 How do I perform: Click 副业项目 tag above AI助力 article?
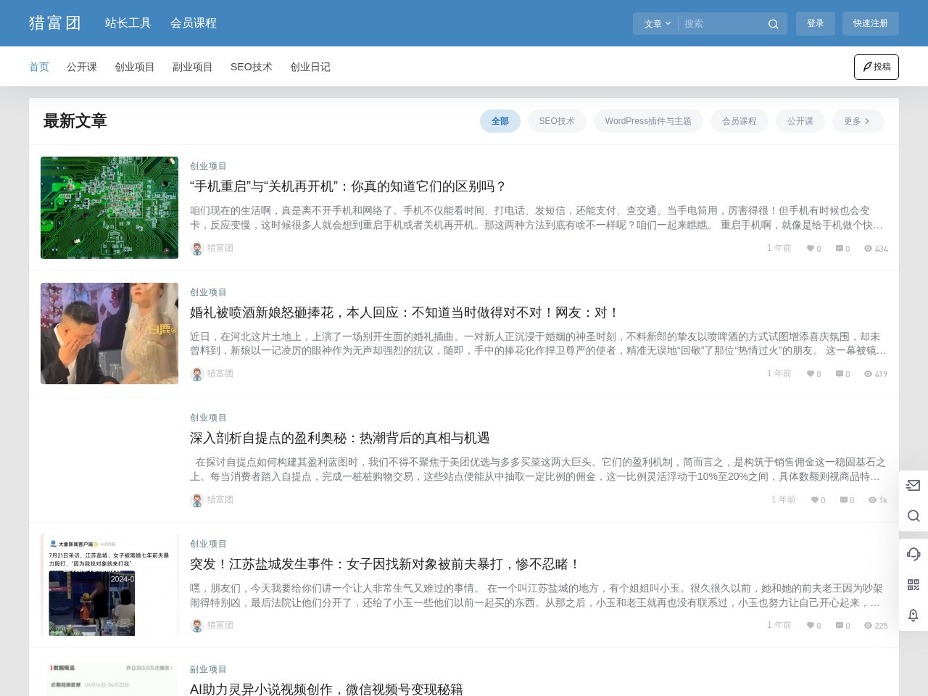(208, 669)
